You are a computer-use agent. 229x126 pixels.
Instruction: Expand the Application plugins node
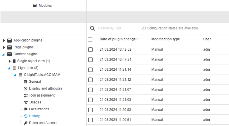(x=3, y=40)
